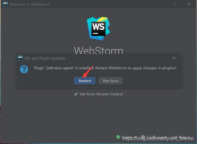Click the version control arrow icon
197x144 pixels.
(76, 94)
